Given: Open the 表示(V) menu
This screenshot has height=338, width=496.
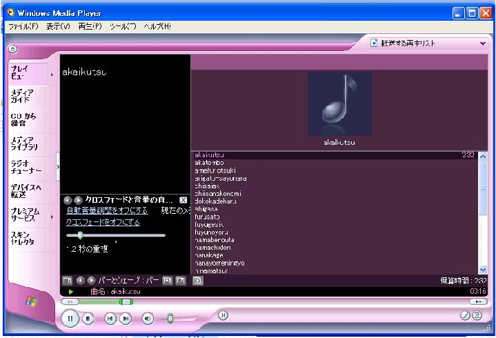Looking at the screenshot, I should (58, 26).
